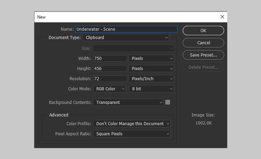Expand the 8 bit depth dropdown
The height and width of the screenshot is (159, 261).
tap(151, 89)
